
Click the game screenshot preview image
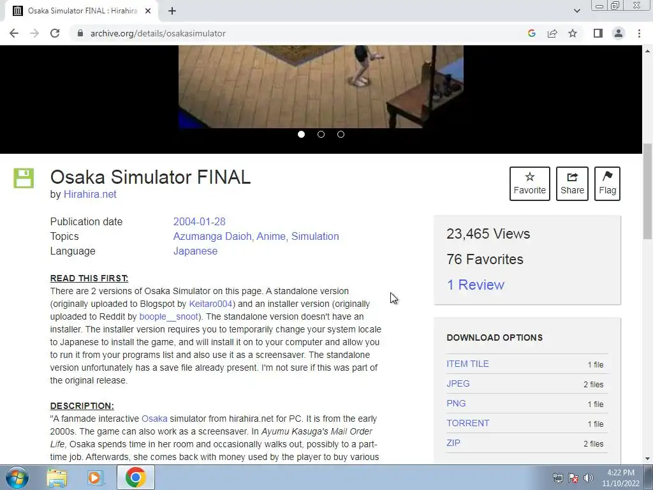[321, 87]
